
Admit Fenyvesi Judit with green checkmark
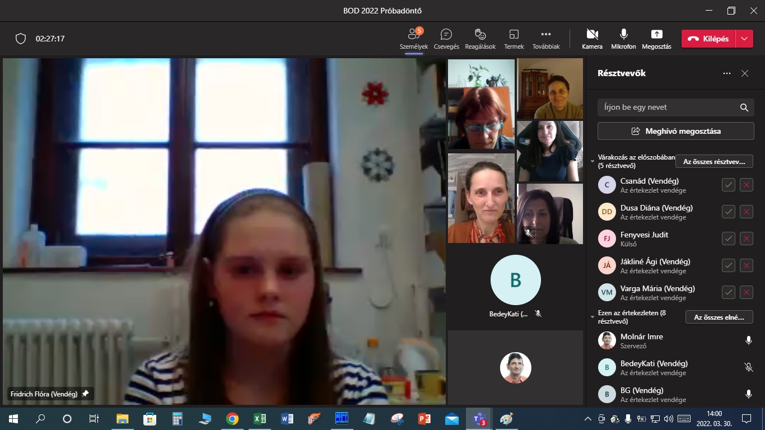click(729, 239)
